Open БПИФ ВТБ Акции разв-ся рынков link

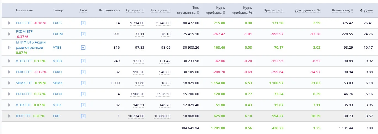coord(31,45)
